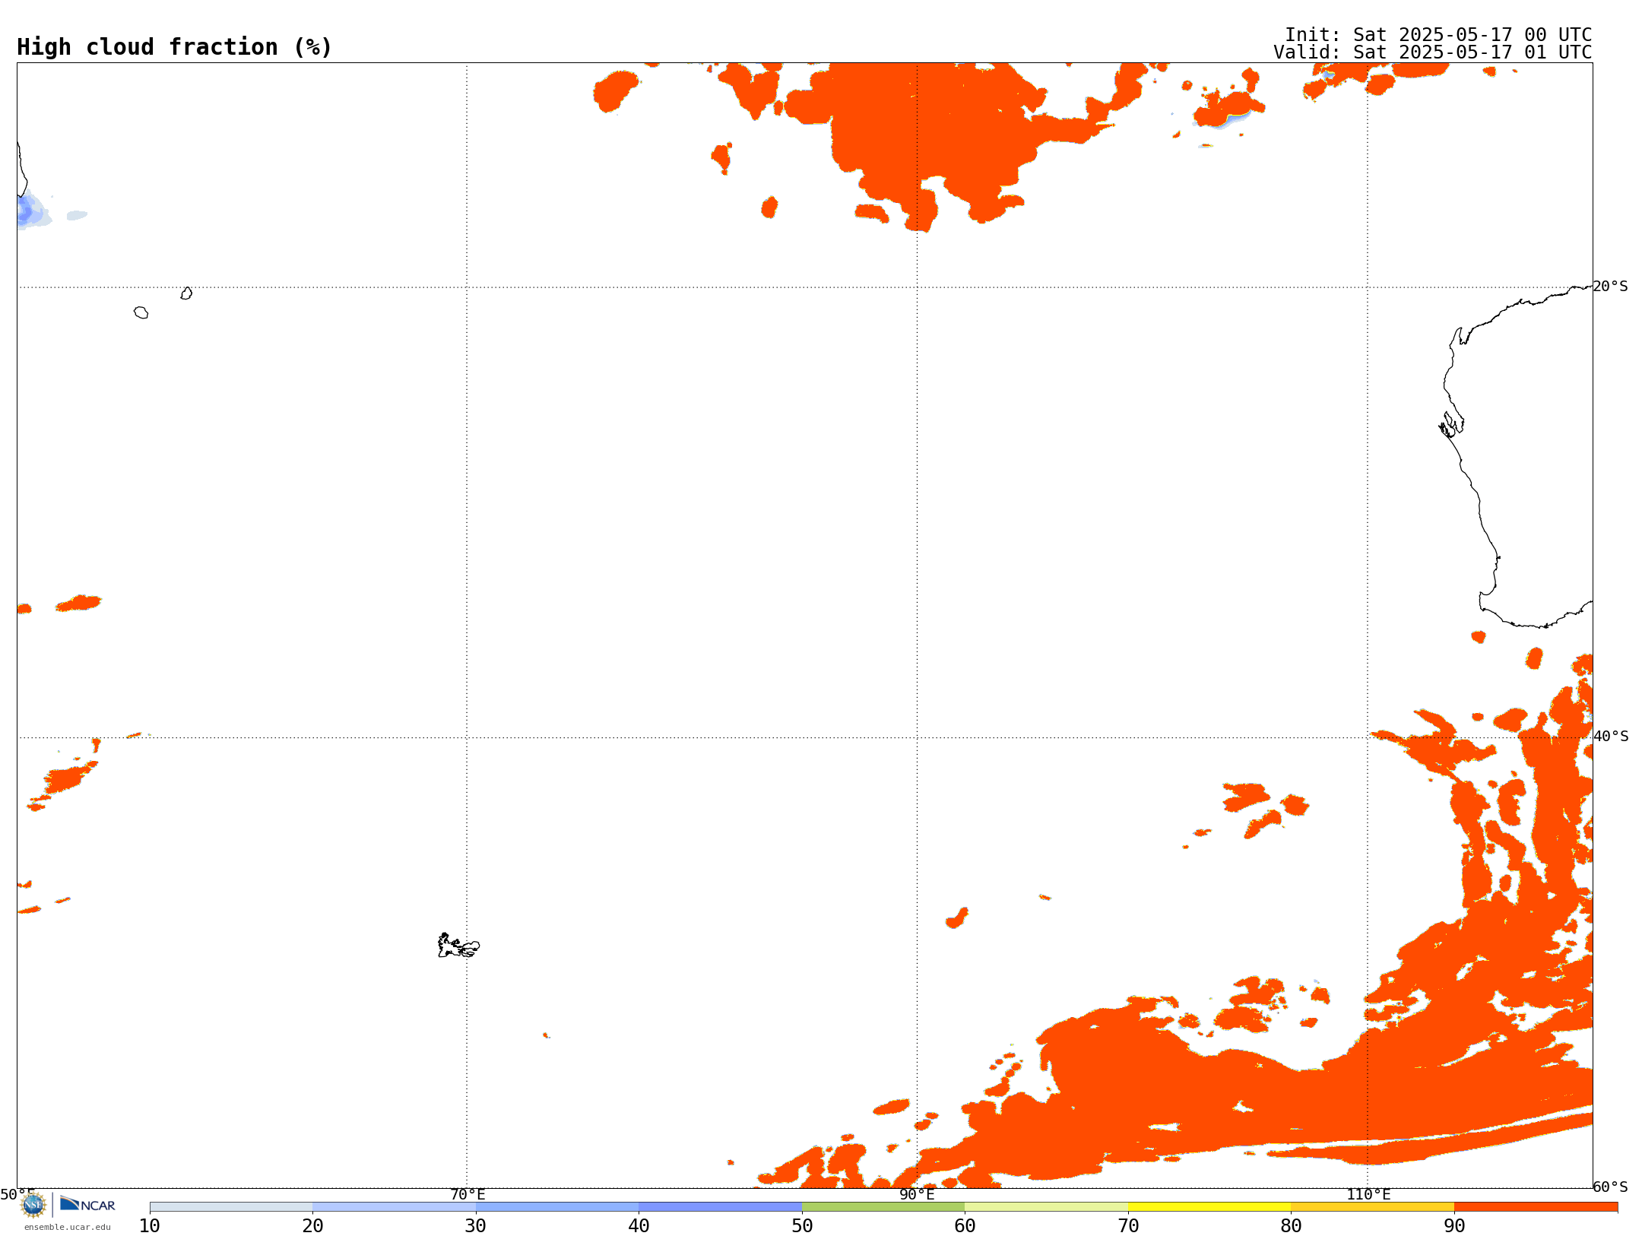The image size is (1642, 1236).
Task: Click the colorbar tick label 10
Action: [150, 1226]
